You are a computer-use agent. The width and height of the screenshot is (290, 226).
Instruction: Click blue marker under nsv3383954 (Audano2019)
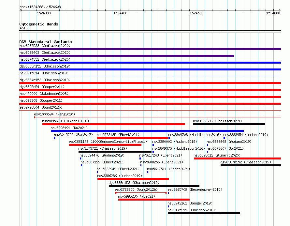[x=224, y=138]
